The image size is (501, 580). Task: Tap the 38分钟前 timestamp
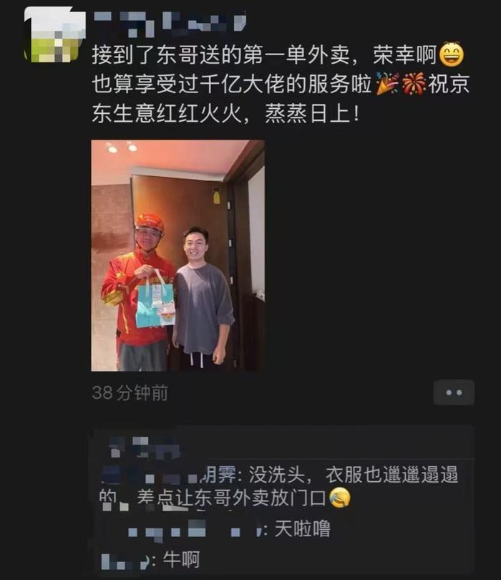pos(130,392)
